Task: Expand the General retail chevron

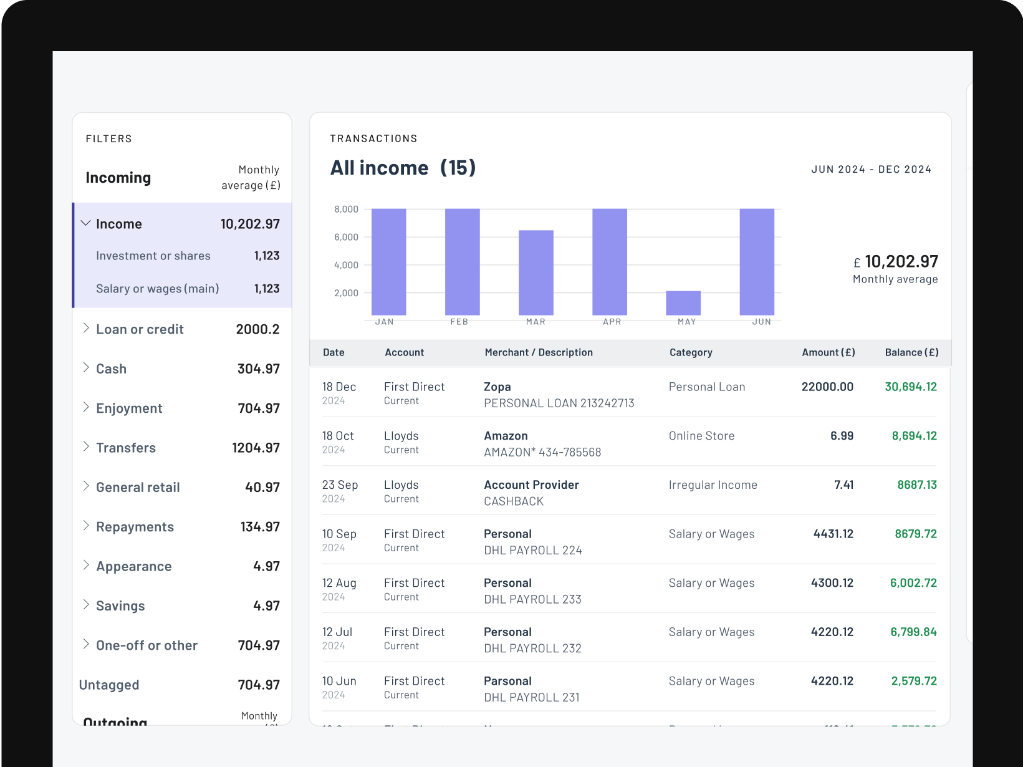Action: [x=86, y=486]
